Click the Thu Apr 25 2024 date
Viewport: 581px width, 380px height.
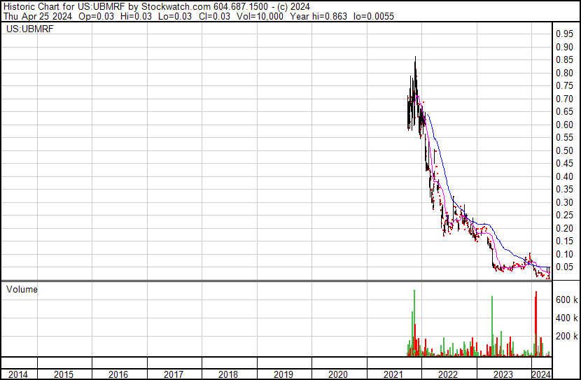coord(37,16)
